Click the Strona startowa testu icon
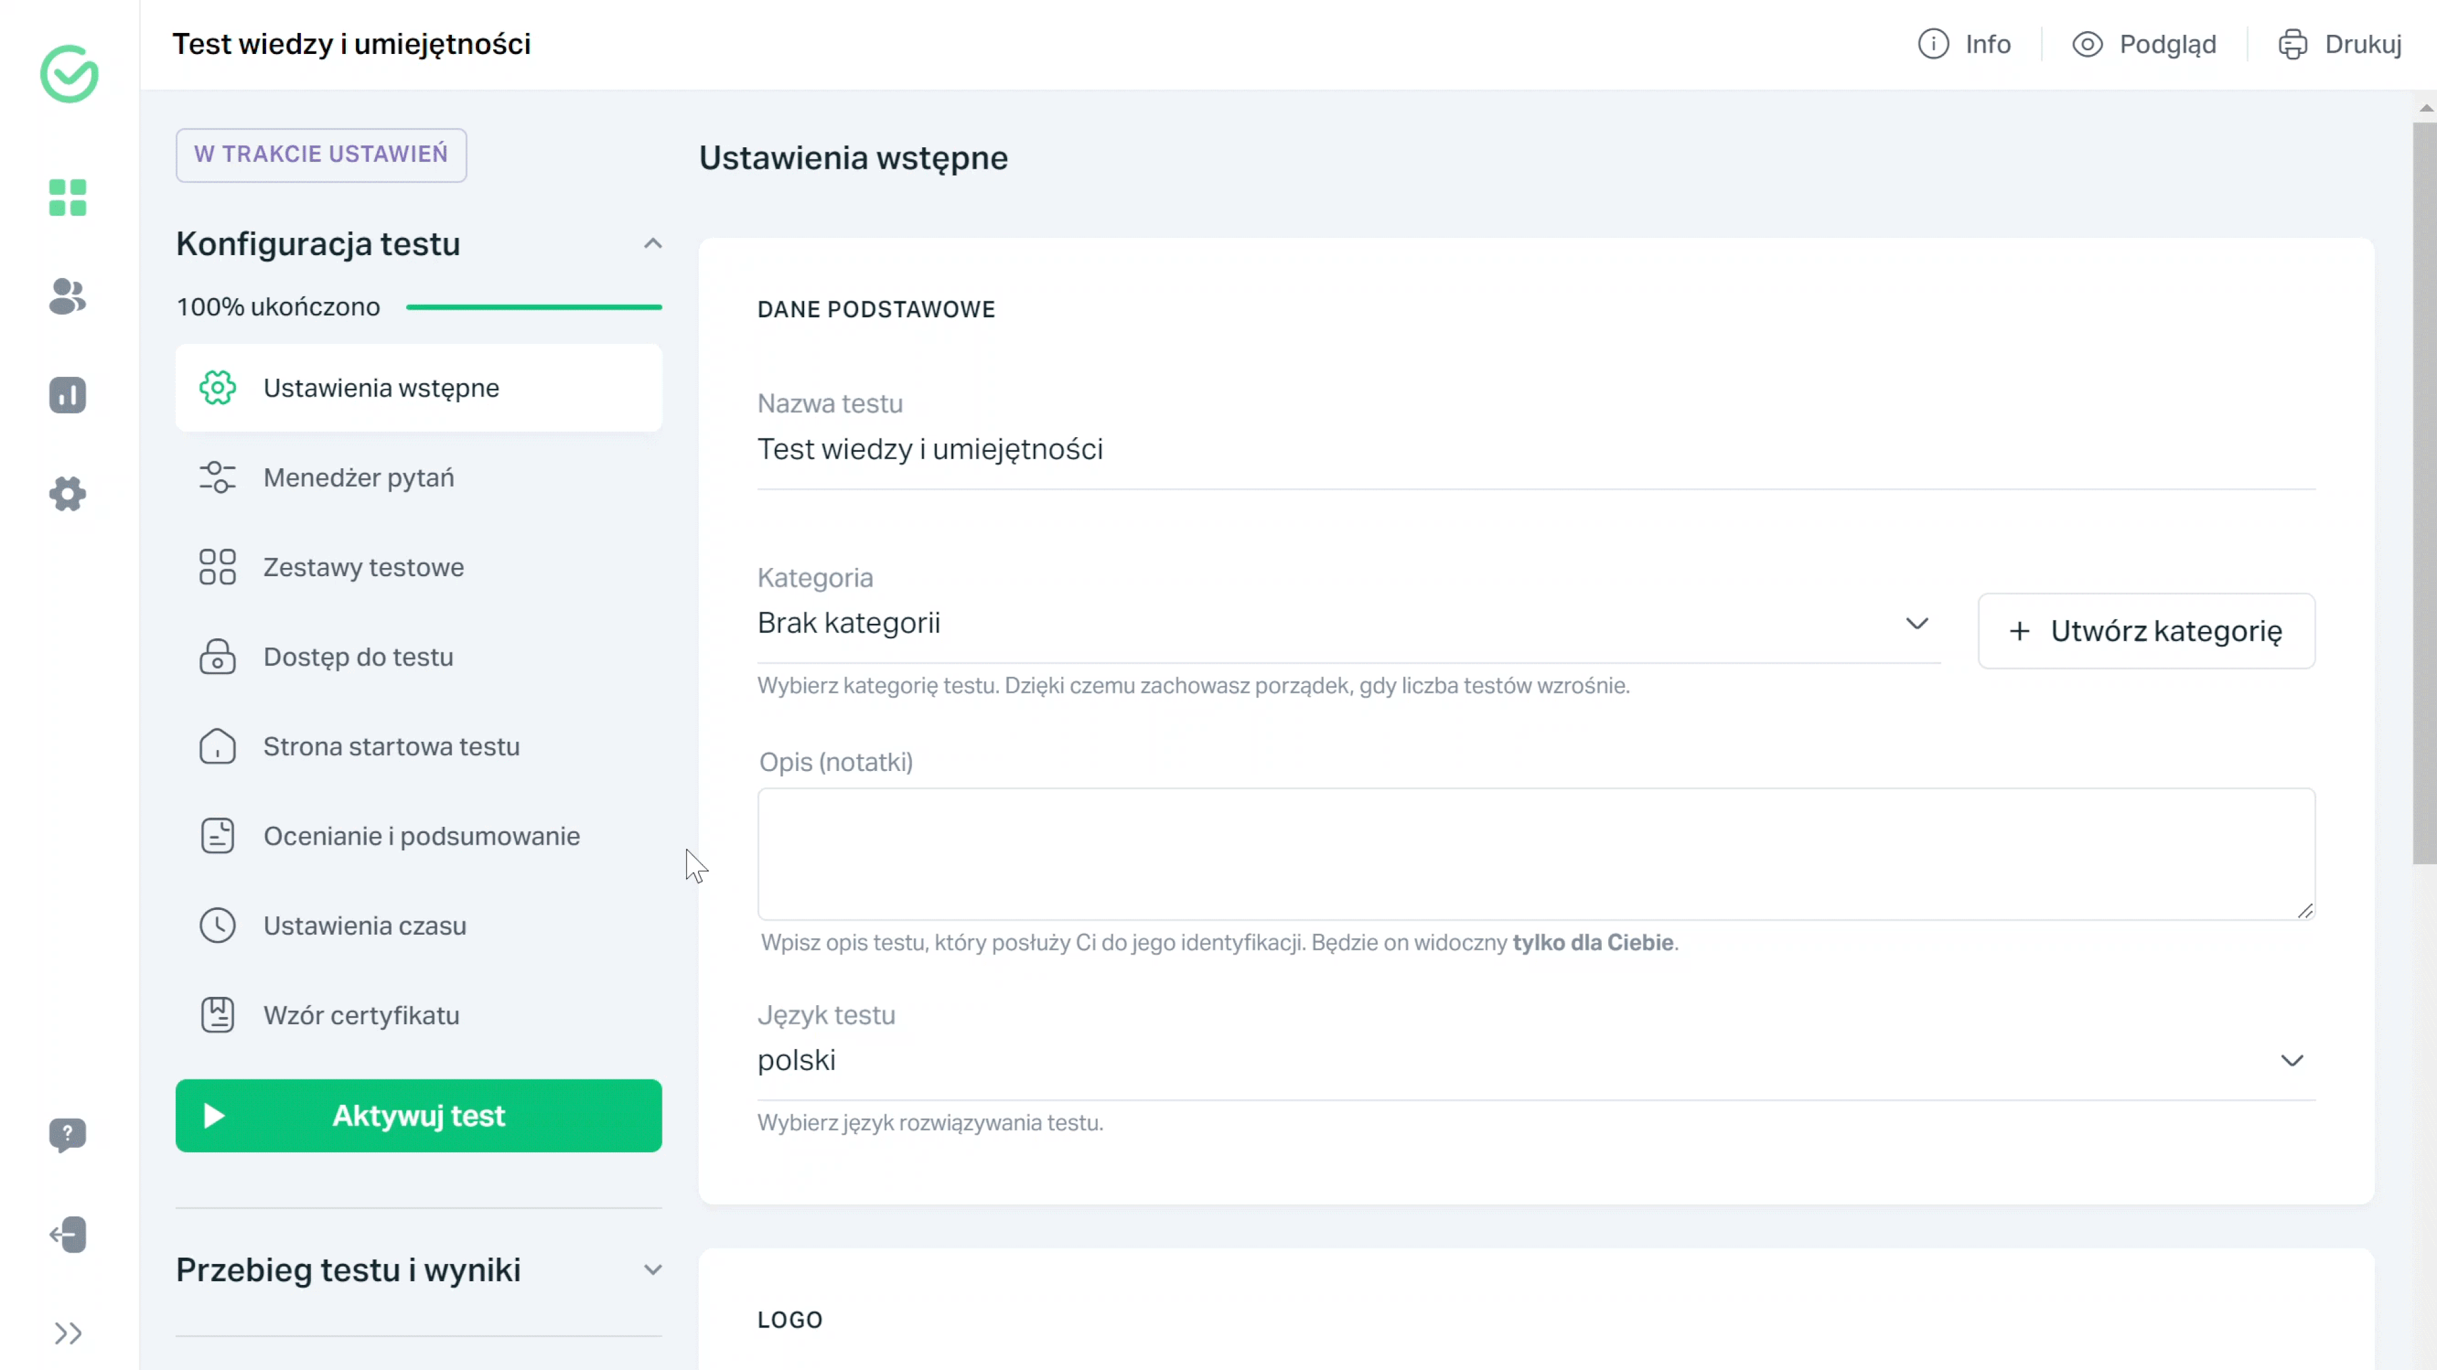 point(218,746)
